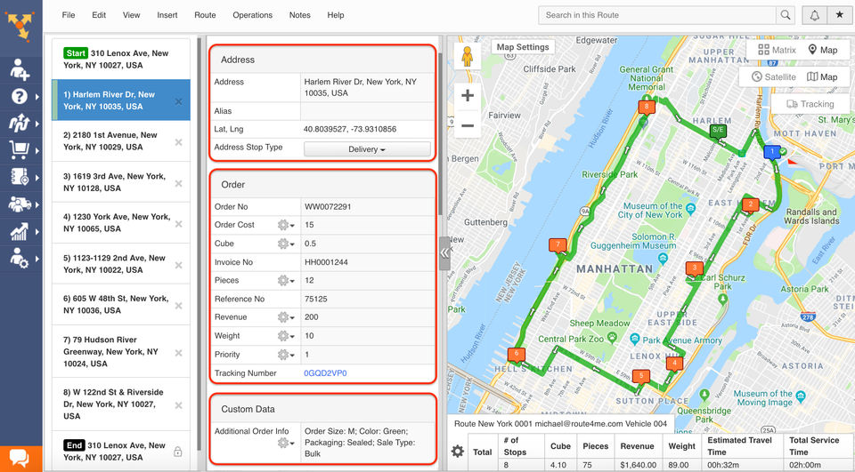Select the Map view next to Matrix

(x=823, y=50)
